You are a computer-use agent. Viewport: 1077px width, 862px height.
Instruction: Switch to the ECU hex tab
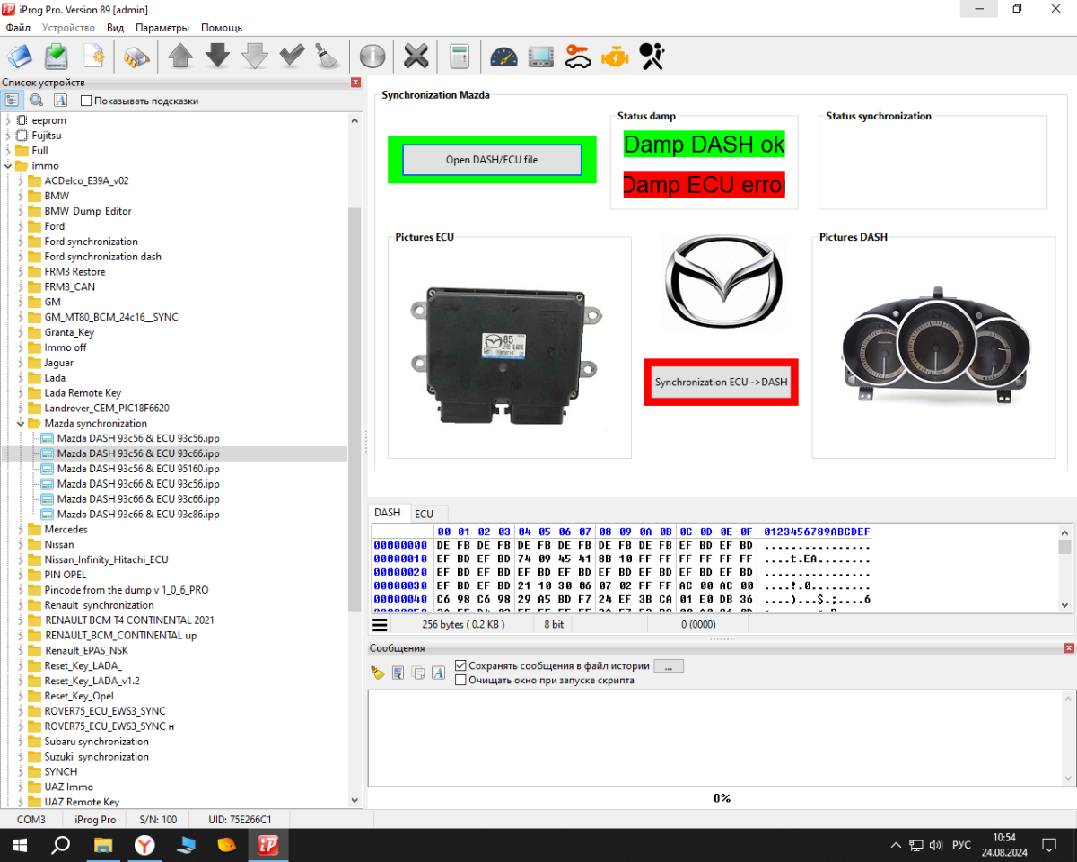424,514
